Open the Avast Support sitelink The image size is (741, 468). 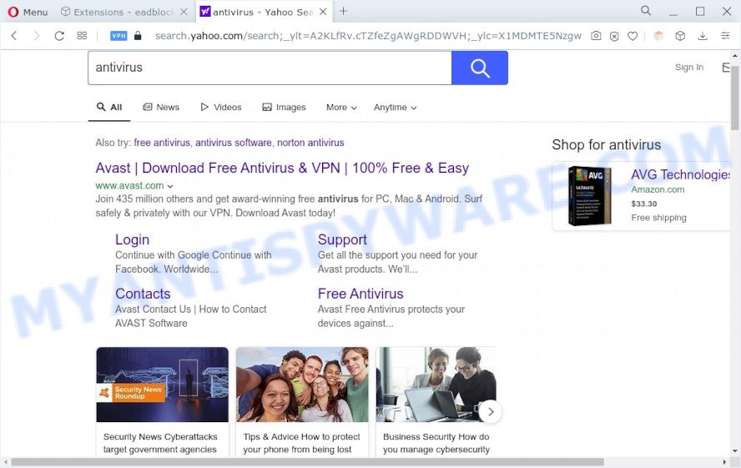pos(342,239)
